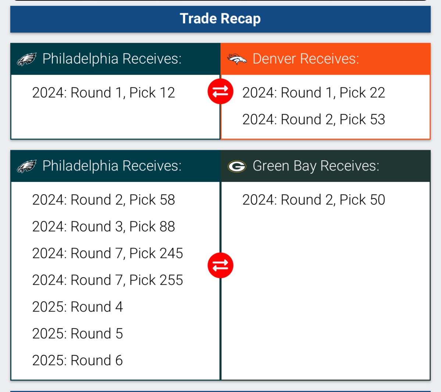
Task: Click 2024 Round 7, Pick 255
Action: click(107, 280)
